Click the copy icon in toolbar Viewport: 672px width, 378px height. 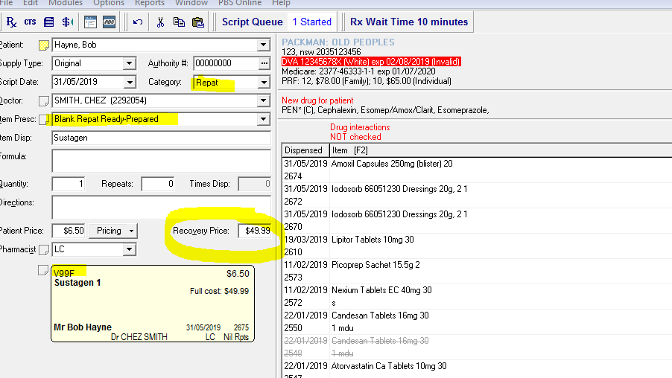pos(179,22)
